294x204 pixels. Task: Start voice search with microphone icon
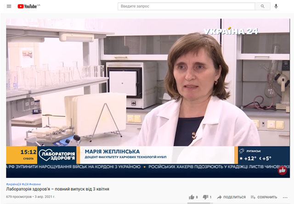[x=276, y=6]
